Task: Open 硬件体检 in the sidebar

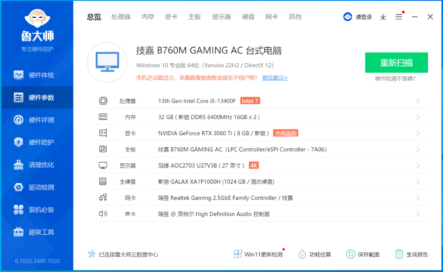Action: point(37,75)
